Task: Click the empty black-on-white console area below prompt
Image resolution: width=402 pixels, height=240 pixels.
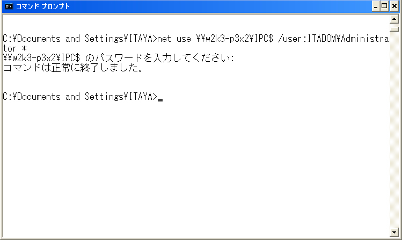Action: point(196,169)
